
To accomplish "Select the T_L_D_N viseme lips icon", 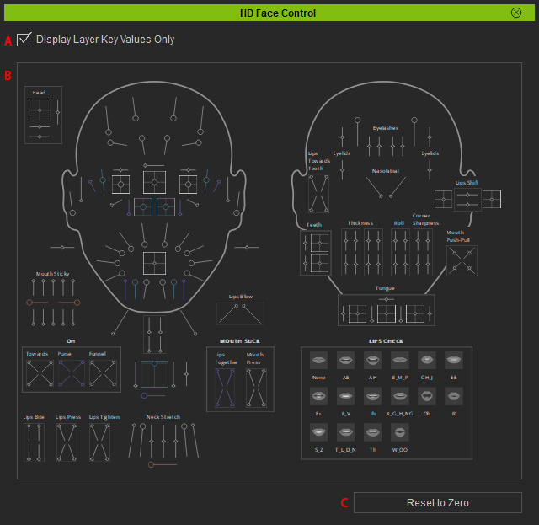I will 345,432.
